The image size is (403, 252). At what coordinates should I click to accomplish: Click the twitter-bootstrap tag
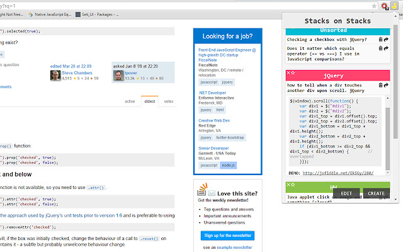[x=230, y=137]
